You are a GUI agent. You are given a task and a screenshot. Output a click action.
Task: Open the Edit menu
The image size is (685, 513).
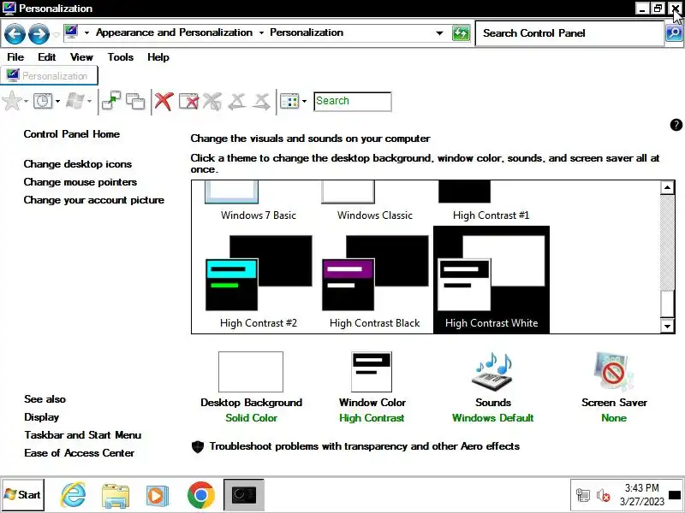[47, 57]
